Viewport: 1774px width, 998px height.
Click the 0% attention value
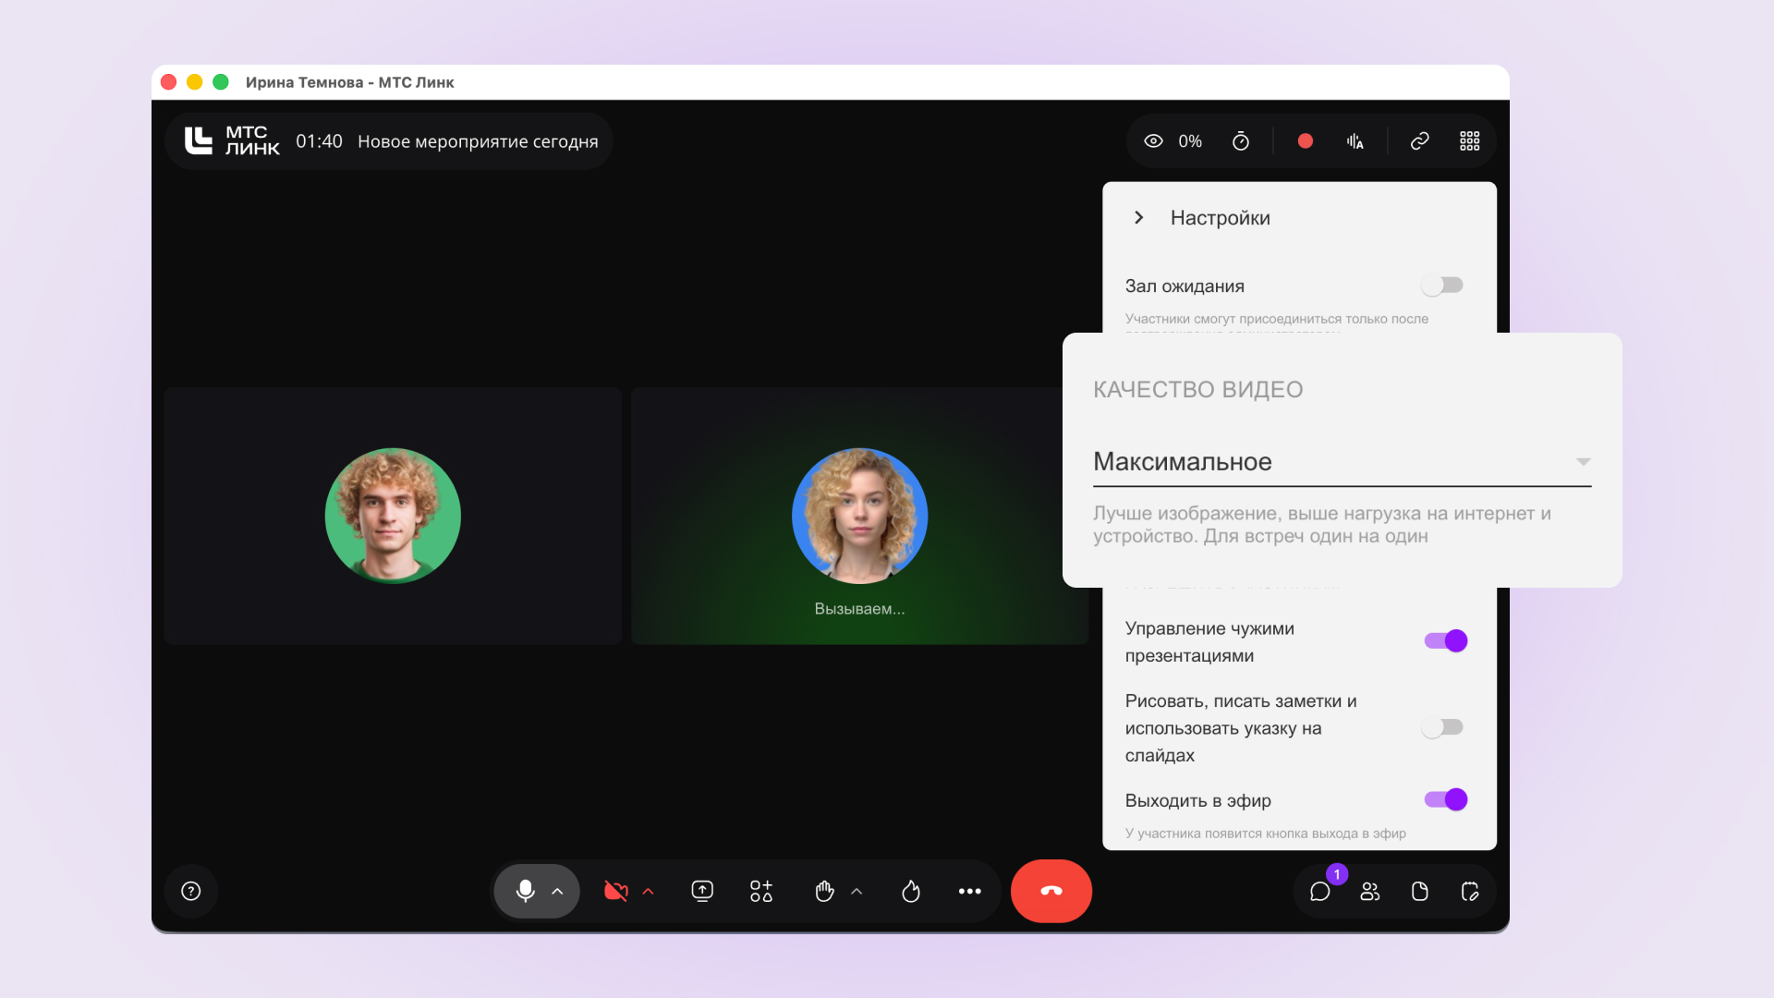pyautogui.click(x=1190, y=141)
